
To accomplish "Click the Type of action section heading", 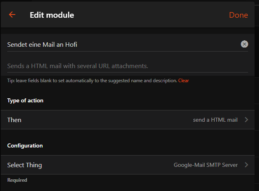I will point(25,100).
